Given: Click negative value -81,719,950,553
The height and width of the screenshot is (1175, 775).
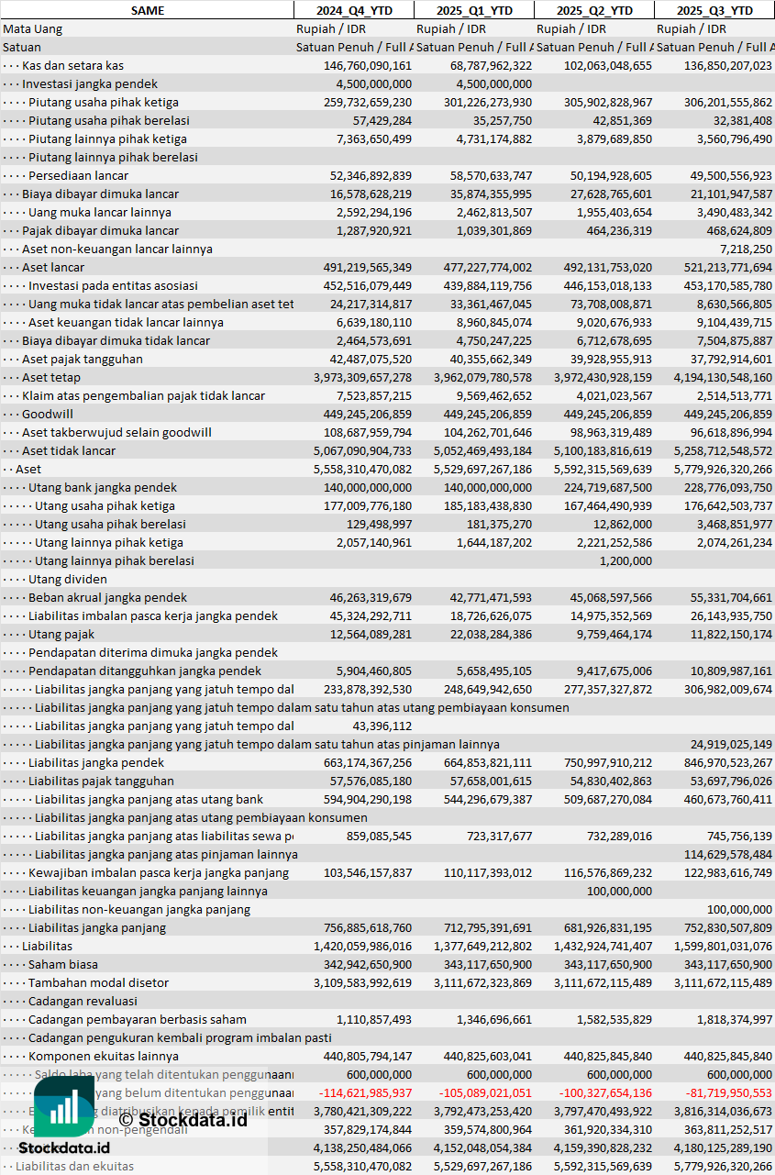Looking at the screenshot, I should pyautogui.click(x=729, y=1092).
